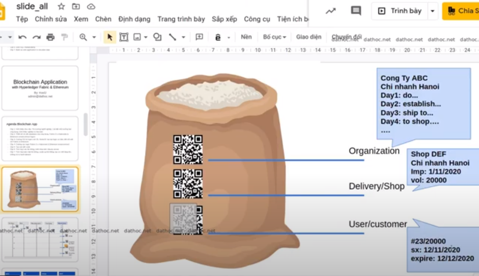Open the Công cụ menu

click(257, 19)
